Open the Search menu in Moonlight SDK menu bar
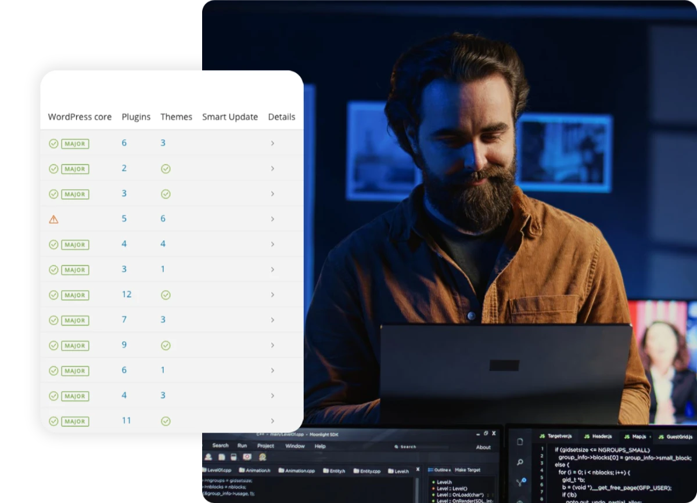Image resolution: width=697 pixels, height=503 pixels. pyautogui.click(x=220, y=446)
